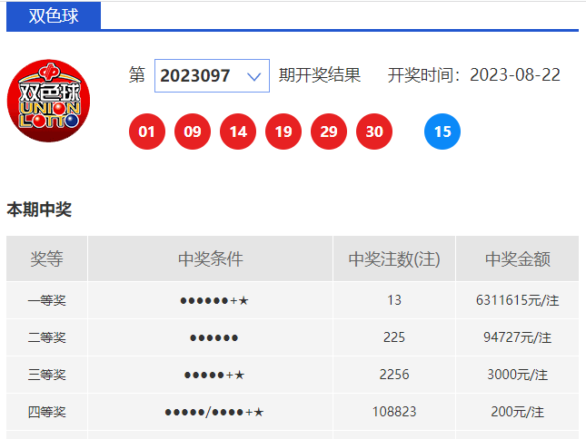Screen dimensions: 586x439
Task: Click the first prize condition ●●●●●●+★
Action: [x=214, y=300]
